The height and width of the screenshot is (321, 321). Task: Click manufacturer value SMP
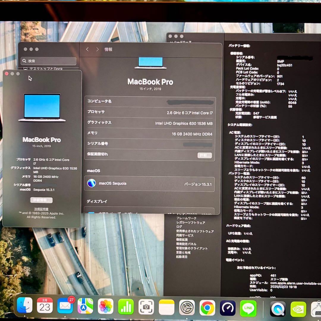281,62
